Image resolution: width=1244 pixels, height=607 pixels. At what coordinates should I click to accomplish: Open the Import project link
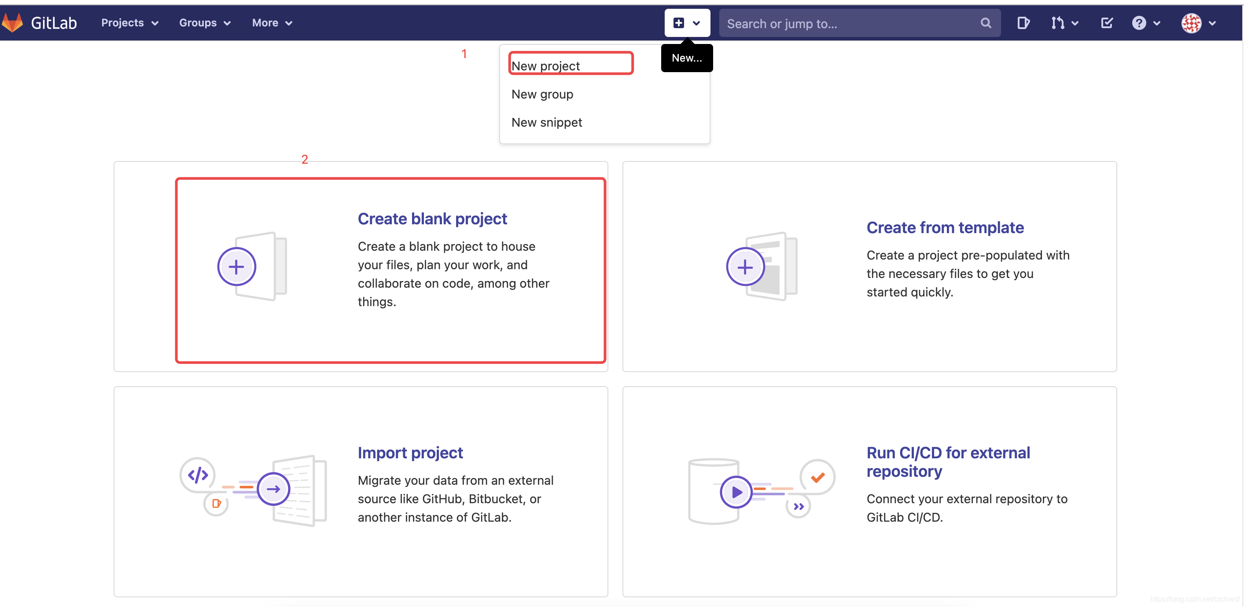(410, 453)
